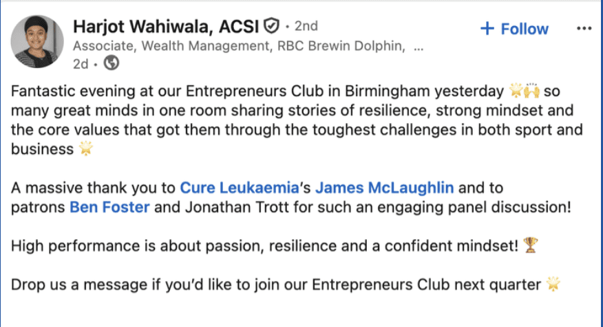This screenshot has height=327, width=603.
Task: Click the trophy emoji after confident mindset
Action: (530, 245)
